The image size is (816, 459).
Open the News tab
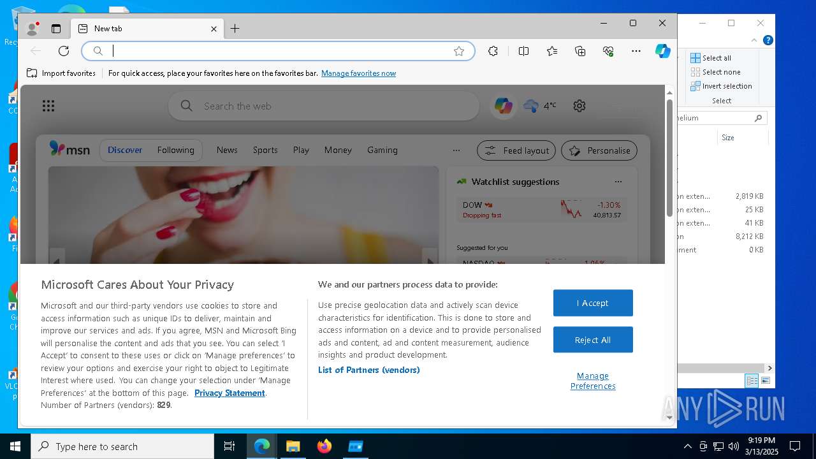pos(227,150)
